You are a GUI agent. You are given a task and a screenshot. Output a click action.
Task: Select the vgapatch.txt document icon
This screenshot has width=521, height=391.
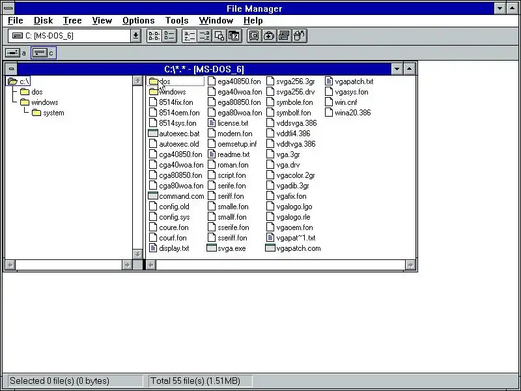pyautogui.click(x=329, y=81)
